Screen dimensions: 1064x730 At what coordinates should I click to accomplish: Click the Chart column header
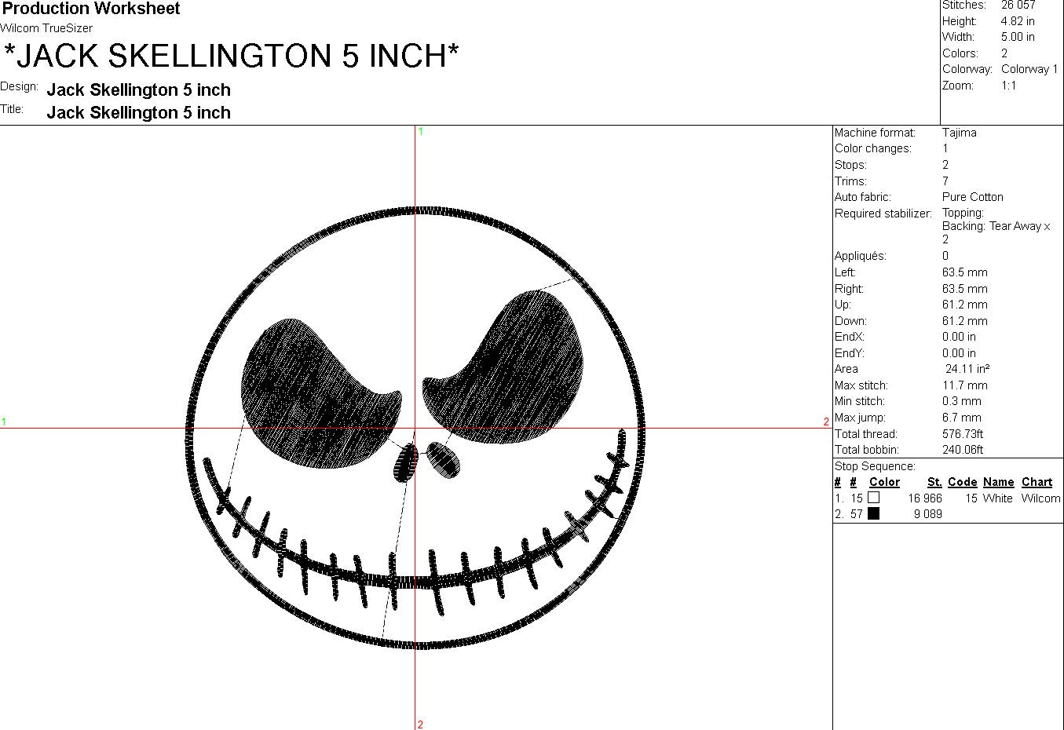(1037, 481)
